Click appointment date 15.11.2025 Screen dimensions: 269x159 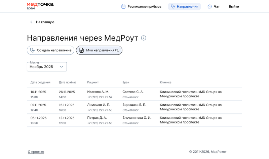tap(67, 105)
